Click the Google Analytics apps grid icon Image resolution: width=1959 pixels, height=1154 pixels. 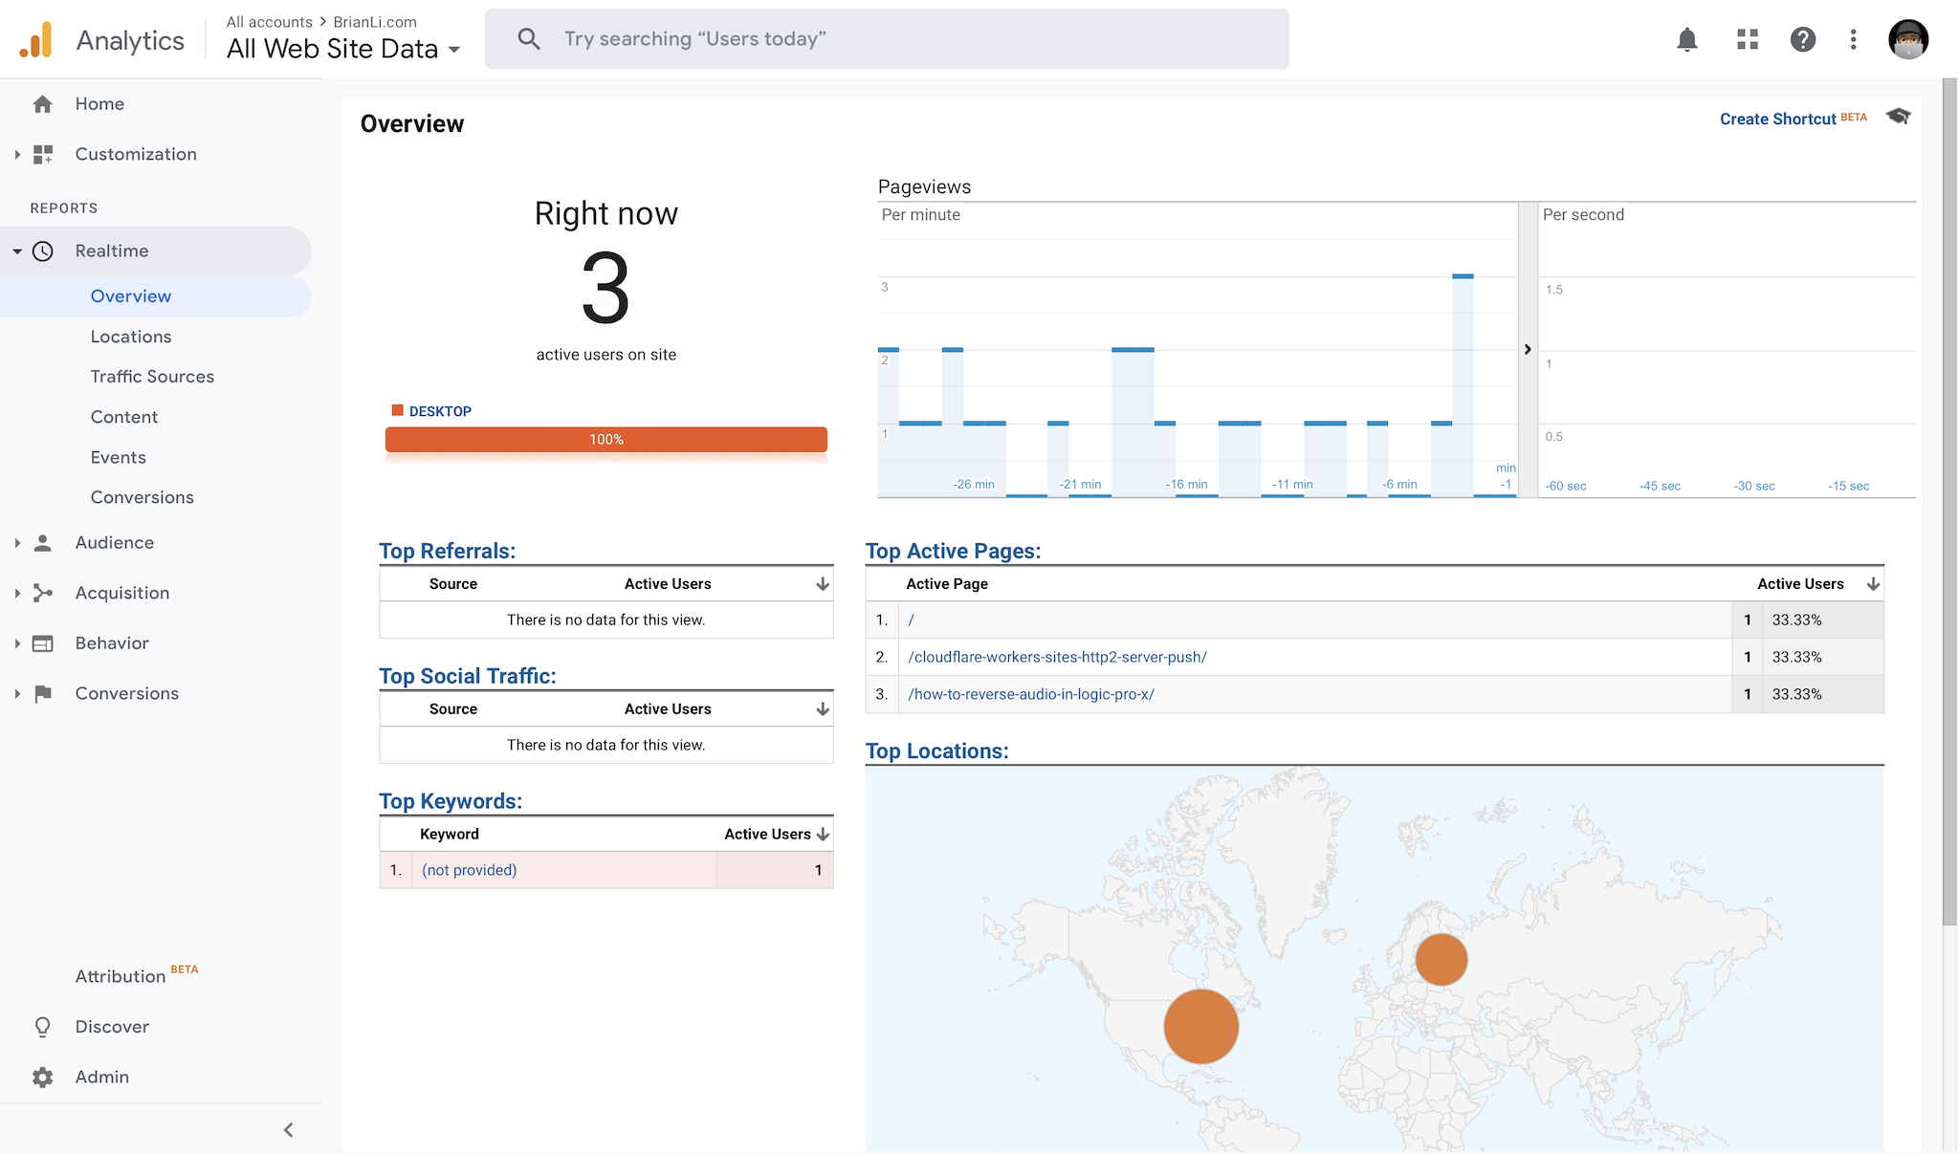(x=1745, y=37)
